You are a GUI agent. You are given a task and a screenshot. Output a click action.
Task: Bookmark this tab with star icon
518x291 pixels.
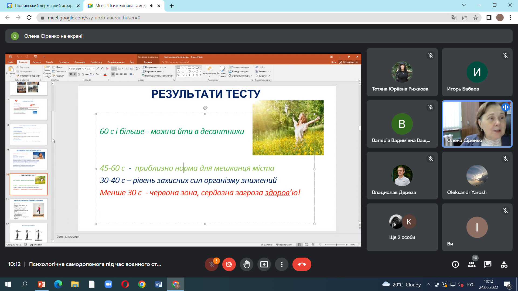point(475,18)
